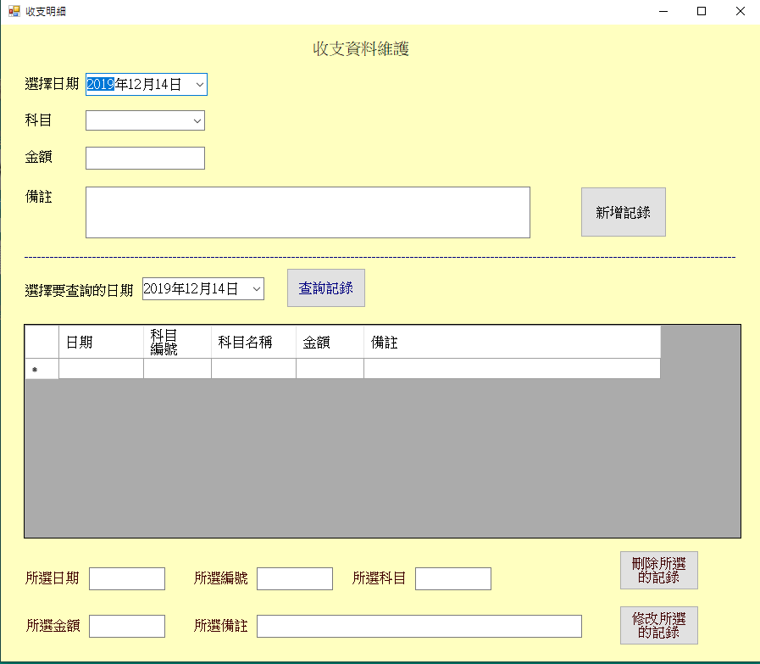
Task: Open the 選擇日期 date picker dropdown arrow
Action: 200,85
